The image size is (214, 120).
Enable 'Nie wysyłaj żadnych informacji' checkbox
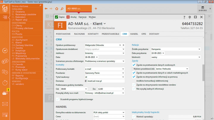[134, 88]
